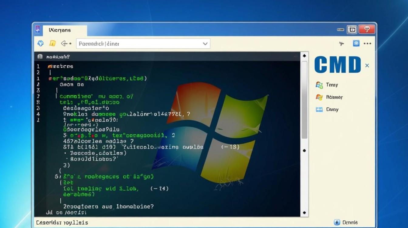Click the pin icon in the right toolbar
Viewport: 408px width, 228px height.
tap(342, 44)
